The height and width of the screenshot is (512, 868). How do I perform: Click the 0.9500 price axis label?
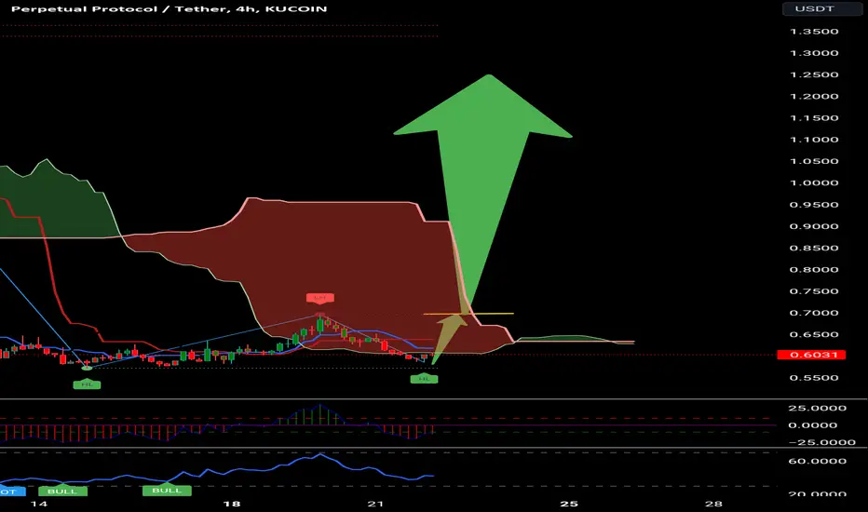point(814,205)
